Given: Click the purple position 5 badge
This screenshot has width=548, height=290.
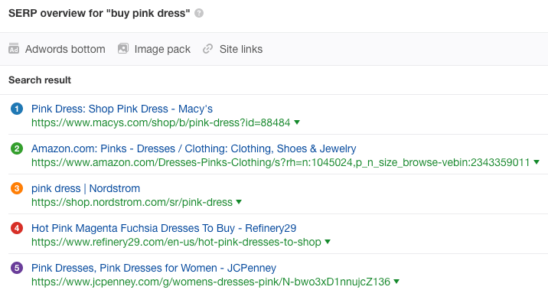Looking at the screenshot, I should (x=17, y=268).
